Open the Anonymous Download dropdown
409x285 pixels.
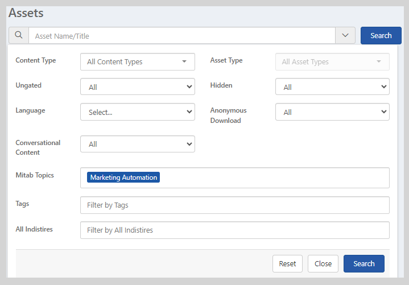click(x=332, y=112)
